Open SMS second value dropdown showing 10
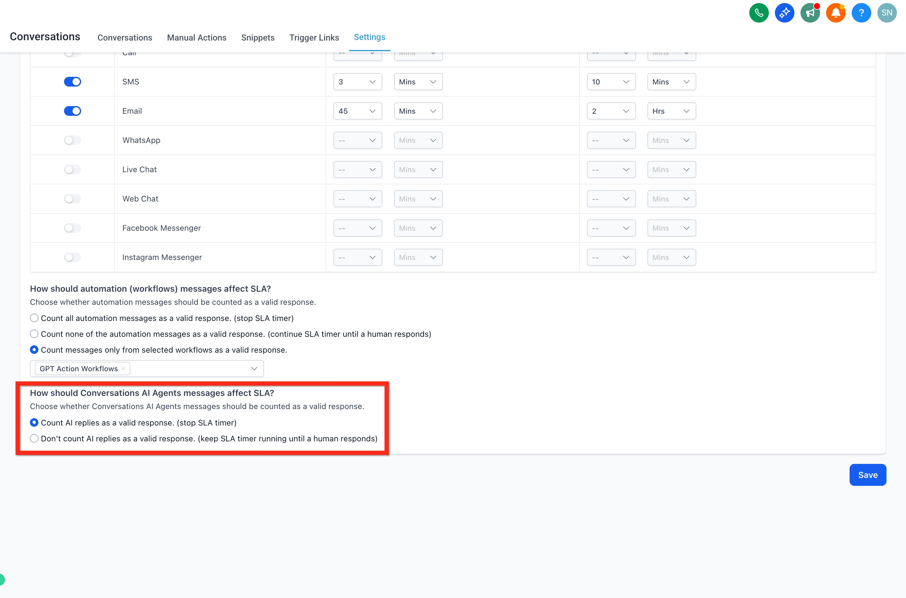The width and height of the screenshot is (906, 598). pos(611,82)
